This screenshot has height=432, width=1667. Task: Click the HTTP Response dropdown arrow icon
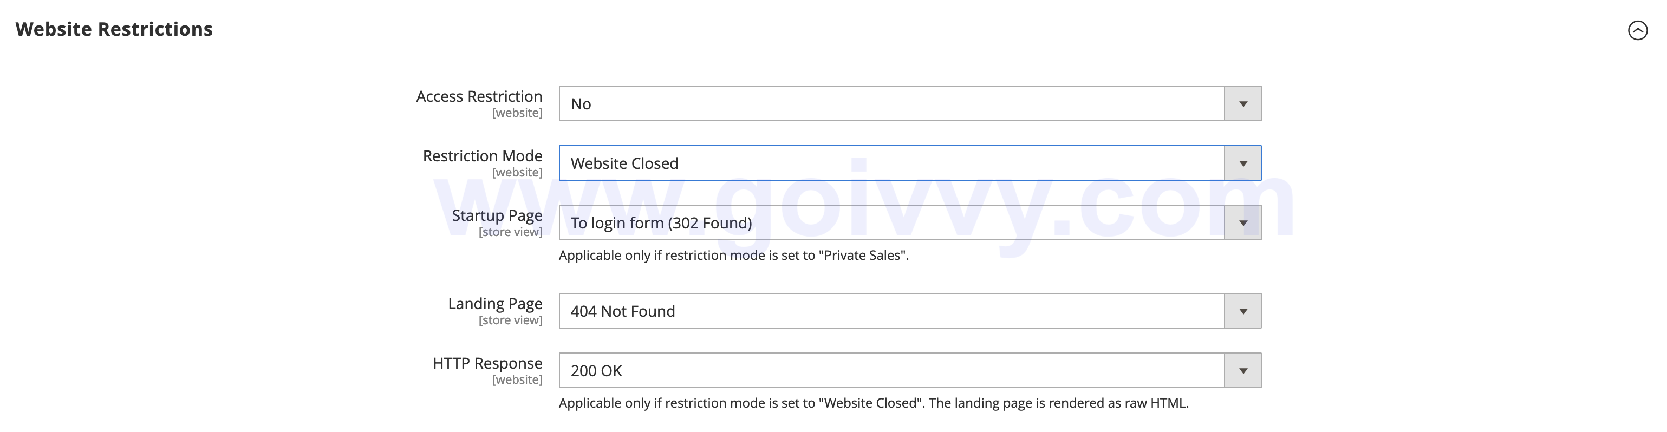(1242, 370)
